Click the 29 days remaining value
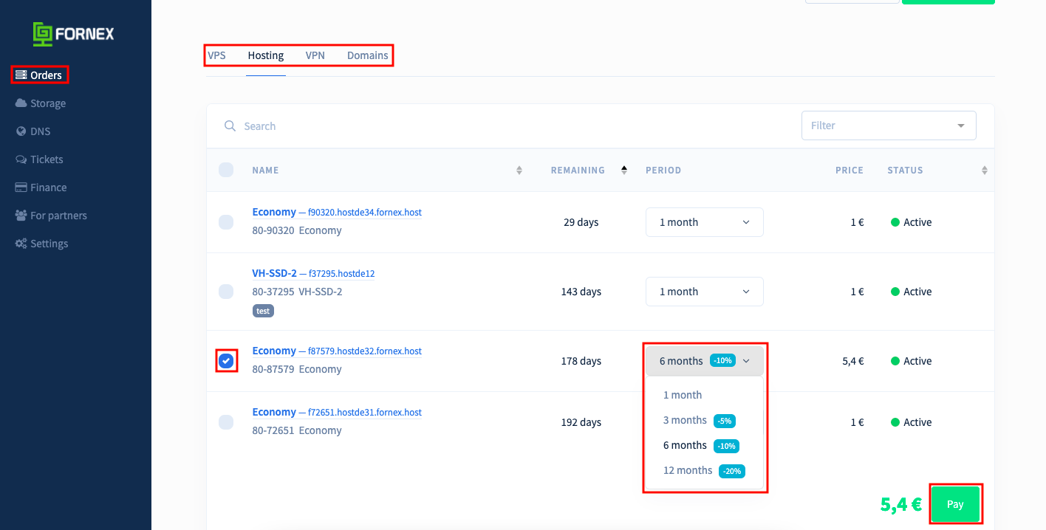1046x530 pixels. 581,222
